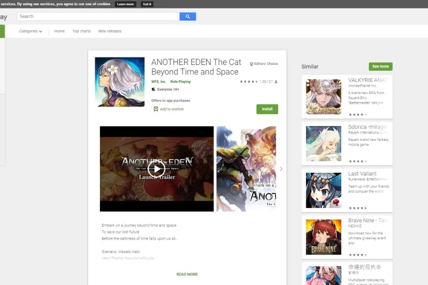Viewport: 428px width, 285px height.
Task: Open the frog knight screenshot
Action: [246, 169]
